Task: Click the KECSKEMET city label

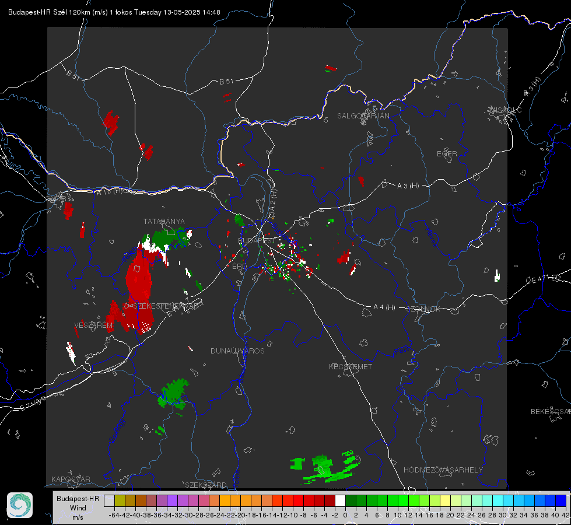Action: coord(351,367)
